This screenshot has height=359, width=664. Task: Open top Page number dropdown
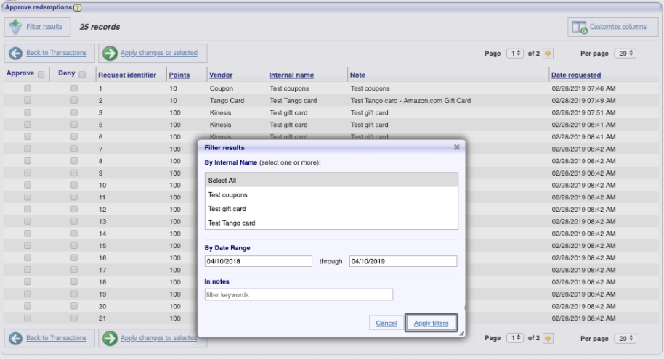click(x=515, y=54)
